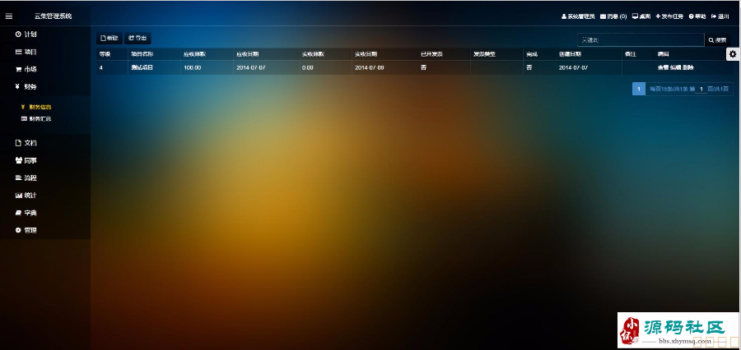741x350 pixels.
Task: Sort by 实收日期 column header
Action: pyautogui.click(x=366, y=54)
